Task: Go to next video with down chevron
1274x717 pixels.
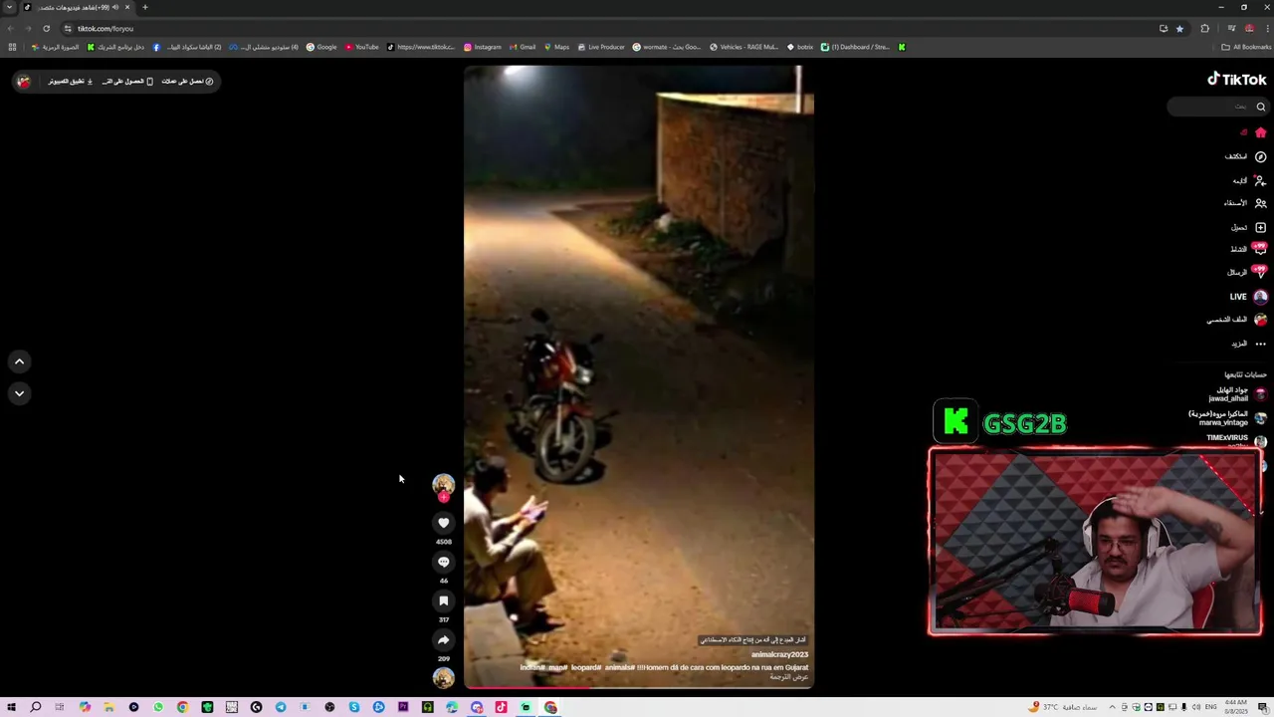Action: [19, 393]
